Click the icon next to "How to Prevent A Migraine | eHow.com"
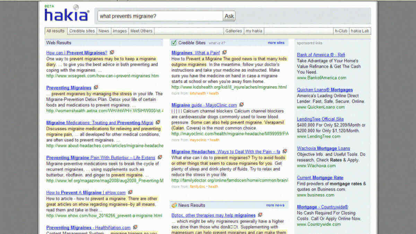Screen dimensions: 416x234 pos(130,192)
